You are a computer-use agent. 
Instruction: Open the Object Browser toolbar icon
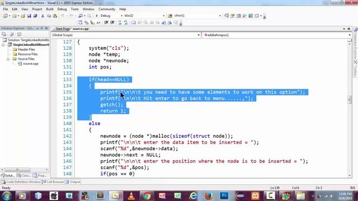pyautogui.click(x=238, y=16)
